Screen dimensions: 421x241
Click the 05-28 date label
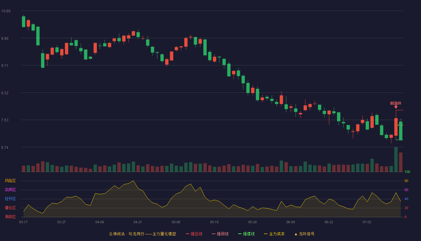252,222
